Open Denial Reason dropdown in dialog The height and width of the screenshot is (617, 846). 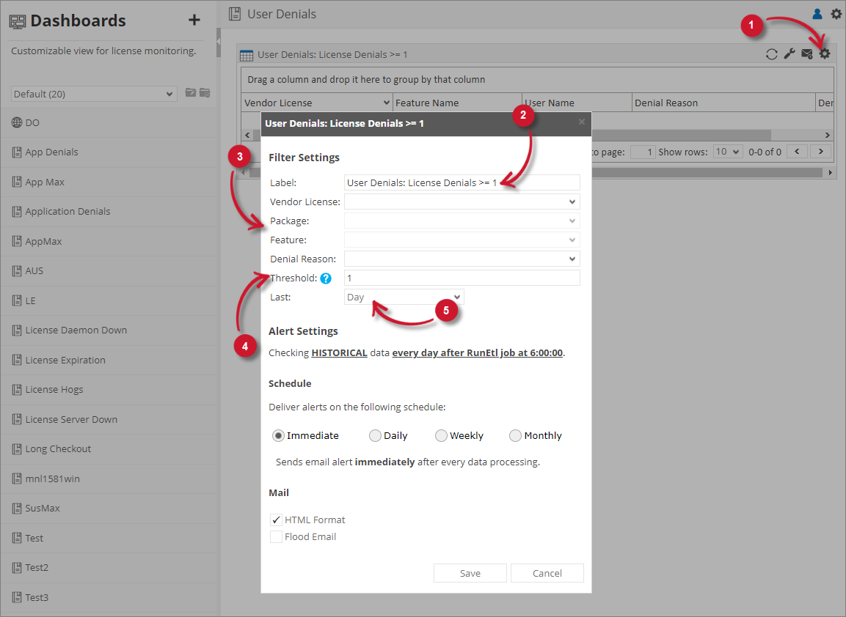point(462,259)
